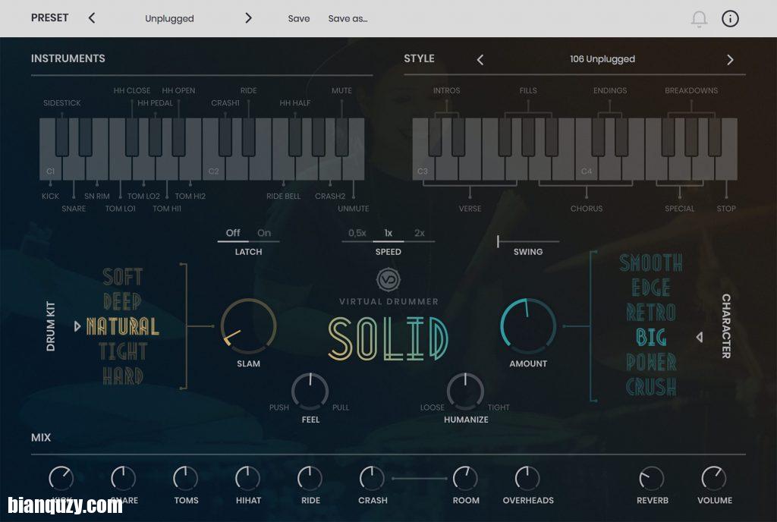Click the Volume knob
This screenshot has width=777, height=522.
pyautogui.click(x=714, y=479)
